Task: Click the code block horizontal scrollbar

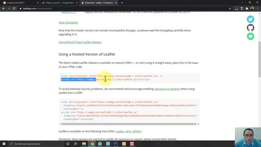Action: (x=129, y=124)
